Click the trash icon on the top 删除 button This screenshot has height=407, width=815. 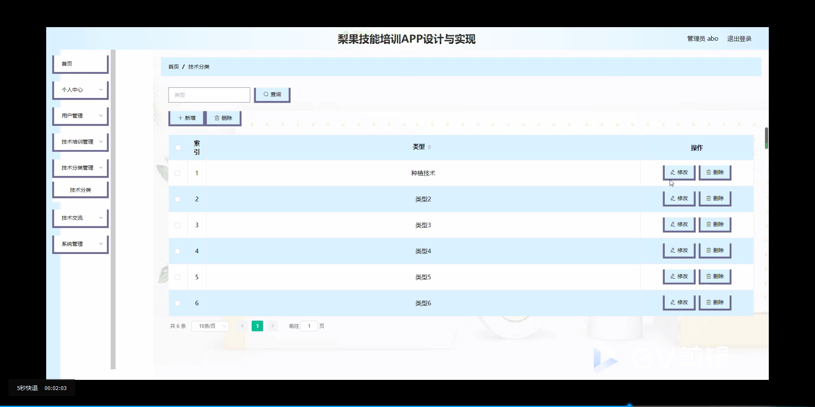point(217,117)
